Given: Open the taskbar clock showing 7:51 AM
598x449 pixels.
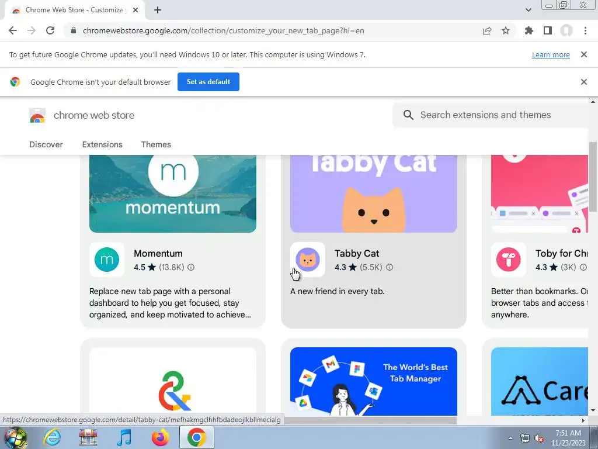Looking at the screenshot, I should [568, 438].
